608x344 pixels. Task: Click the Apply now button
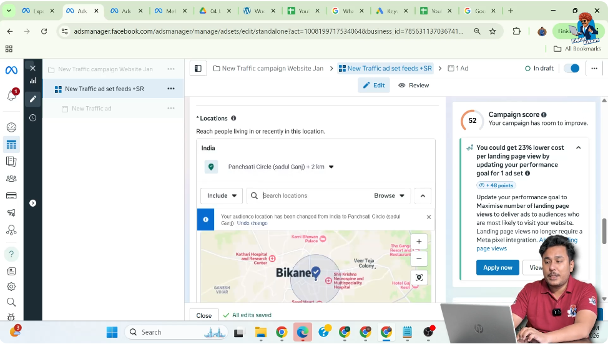[x=498, y=268]
